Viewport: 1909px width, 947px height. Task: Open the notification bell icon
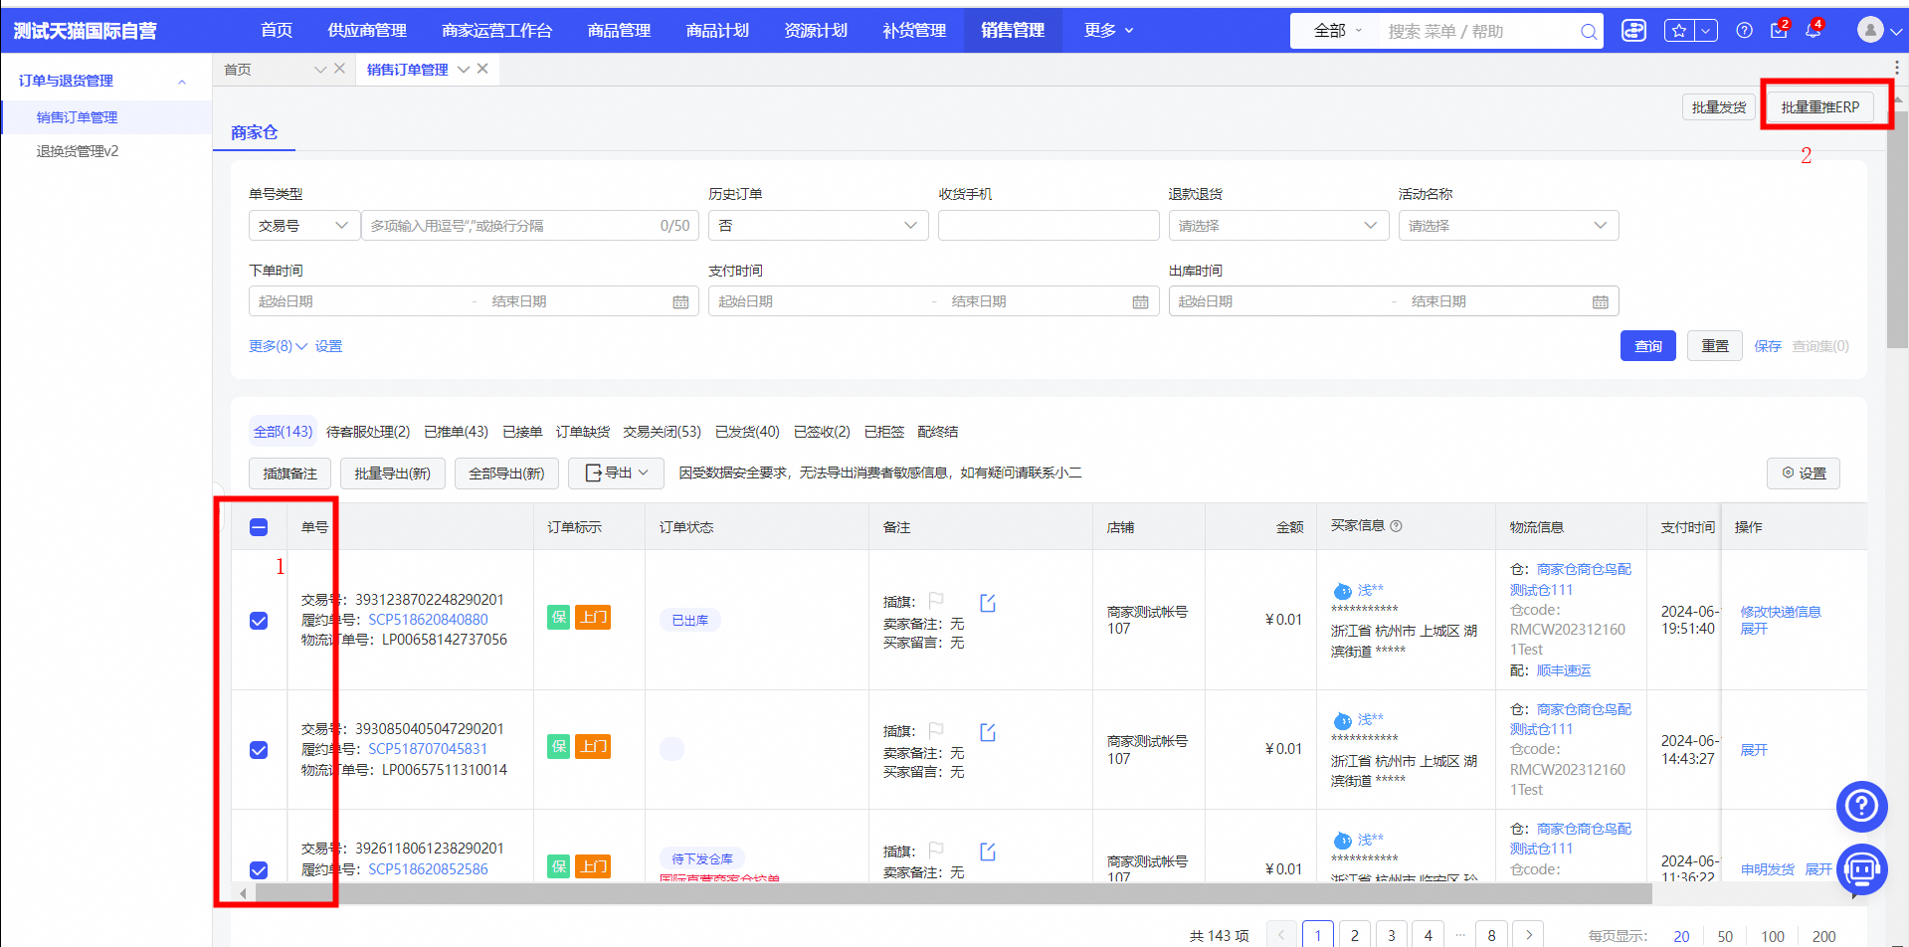(x=1813, y=31)
